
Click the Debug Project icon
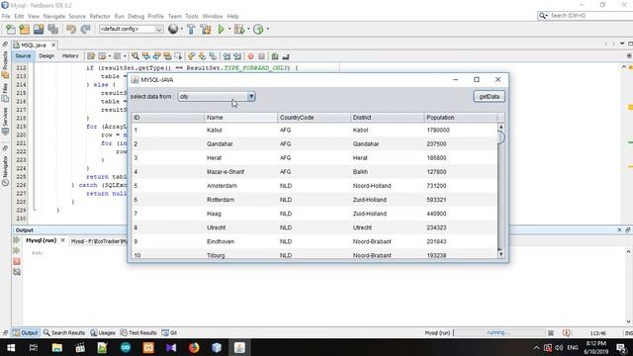tap(239, 29)
